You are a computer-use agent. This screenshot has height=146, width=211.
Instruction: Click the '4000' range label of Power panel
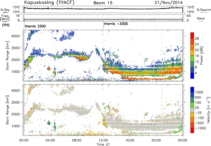coord(15,36)
